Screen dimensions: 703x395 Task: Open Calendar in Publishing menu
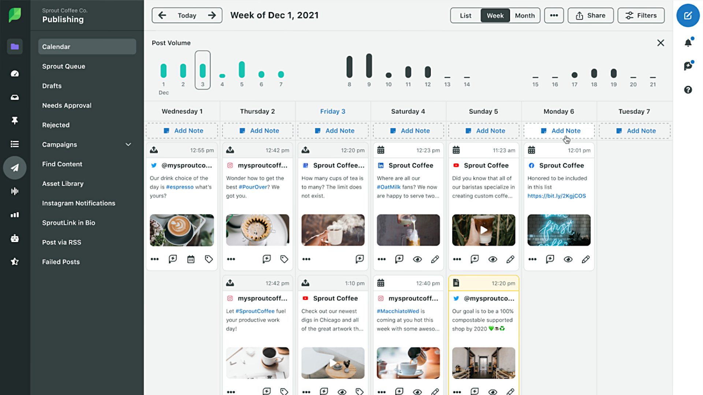87,47
